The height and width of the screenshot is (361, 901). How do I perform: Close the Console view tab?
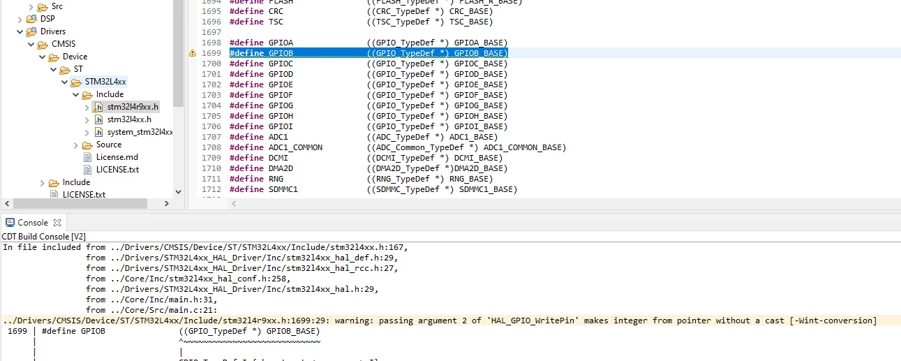57,223
